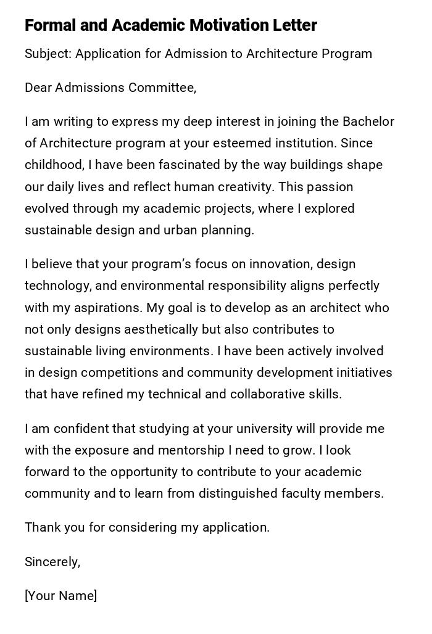Click the title 'Formal and Academic Motivation Letter'
Viewport: 432px width, 634px height.
[x=170, y=25]
